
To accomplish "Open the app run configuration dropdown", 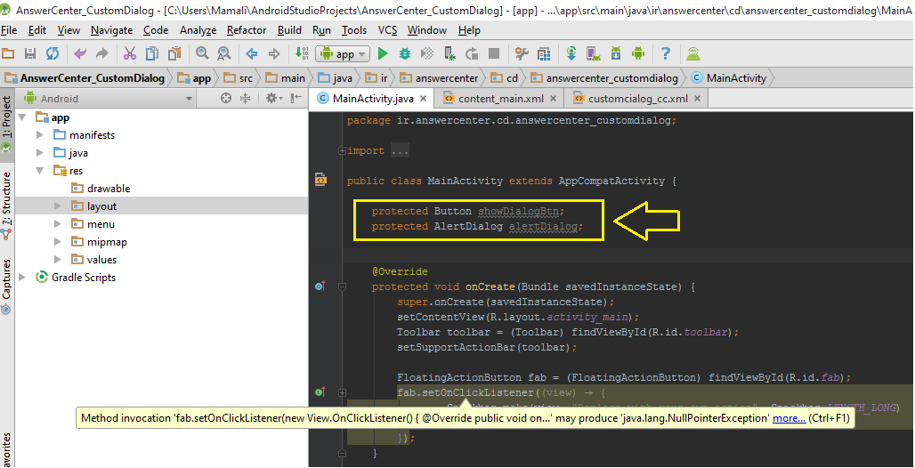I will [x=343, y=54].
